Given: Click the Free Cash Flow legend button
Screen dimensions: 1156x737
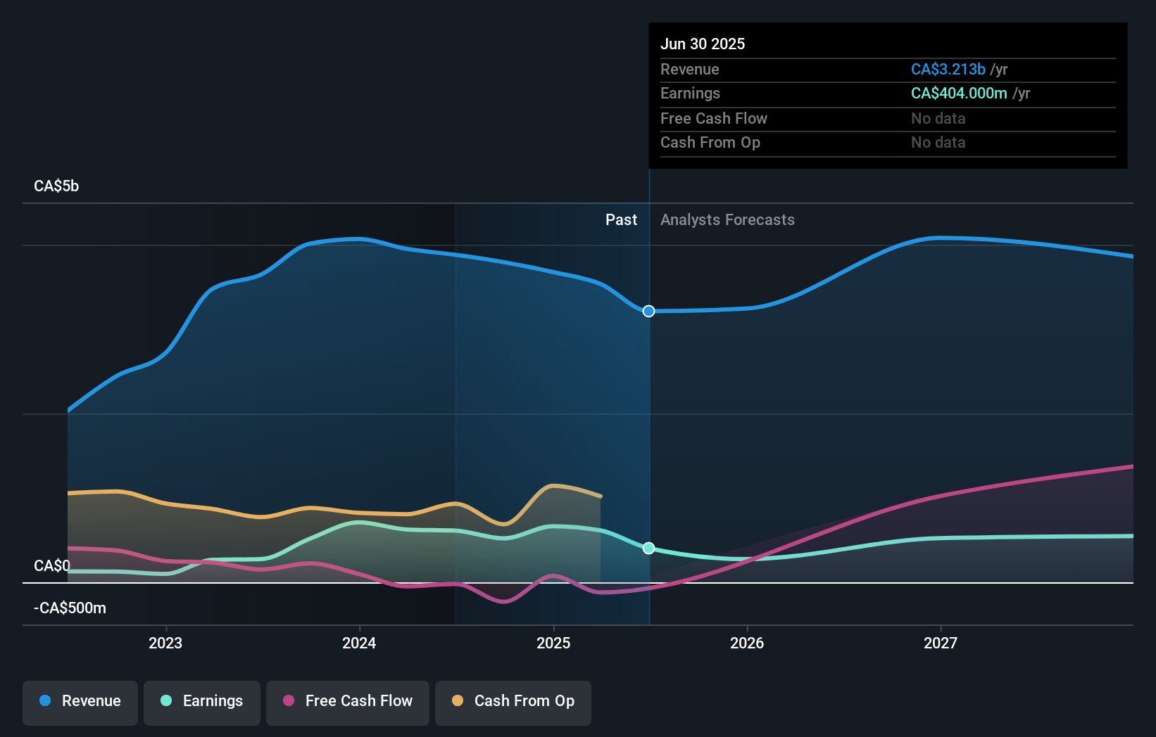Looking at the screenshot, I should [347, 701].
